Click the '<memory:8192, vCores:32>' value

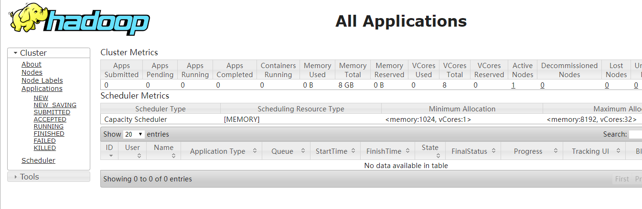tap(591, 119)
